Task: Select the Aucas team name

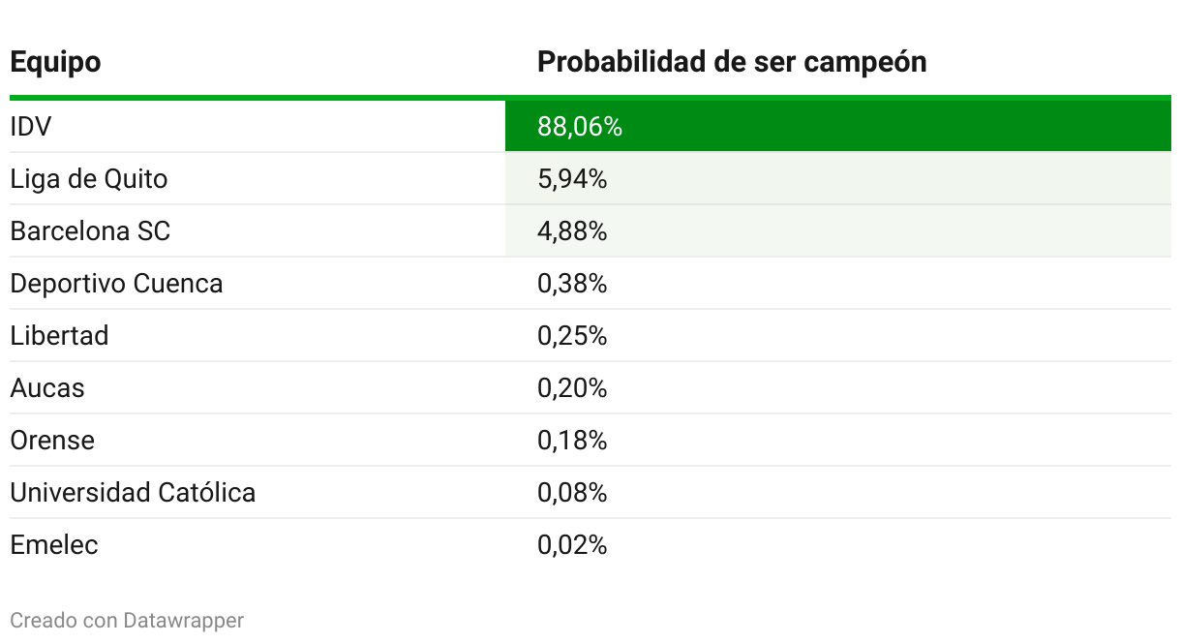Action: pyautogui.click(x=47, y=388)
